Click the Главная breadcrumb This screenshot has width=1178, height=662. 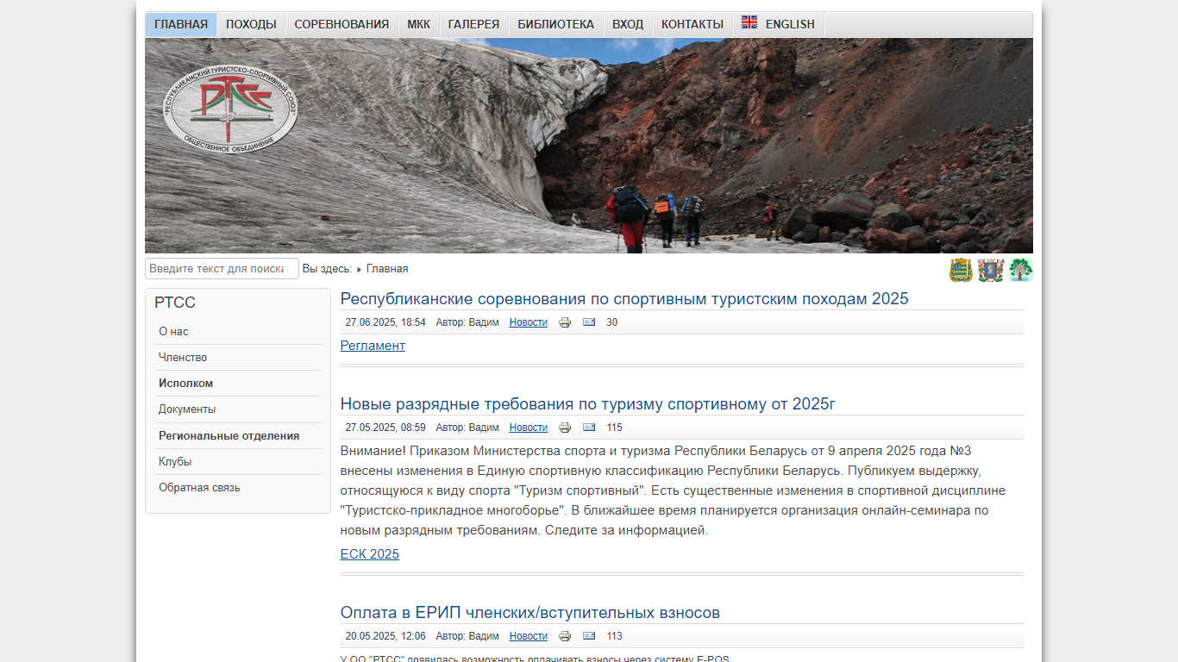pos(387,269)
